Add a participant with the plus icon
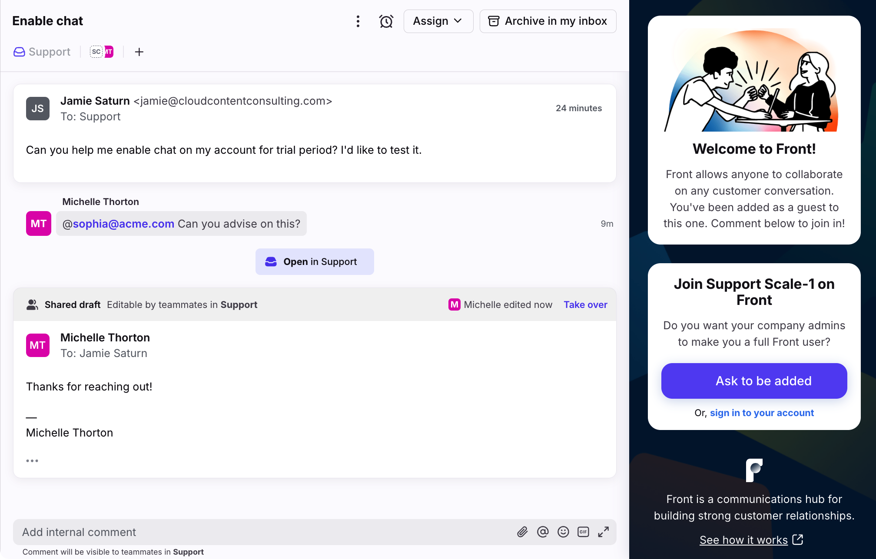 tap(139, 52)
